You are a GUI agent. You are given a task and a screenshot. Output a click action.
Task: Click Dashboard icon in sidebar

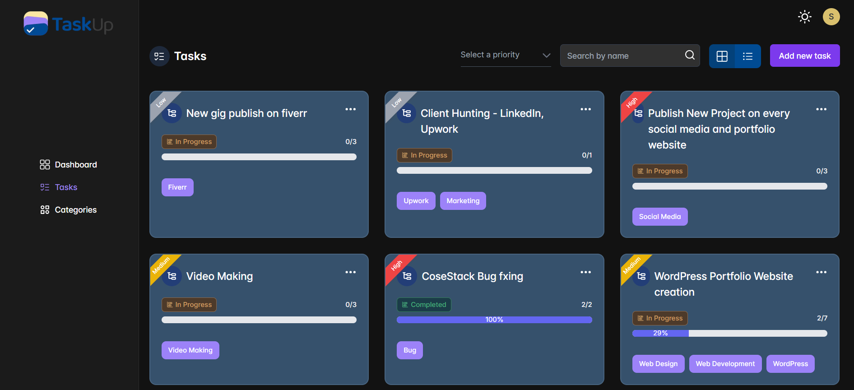pos(45,164)
